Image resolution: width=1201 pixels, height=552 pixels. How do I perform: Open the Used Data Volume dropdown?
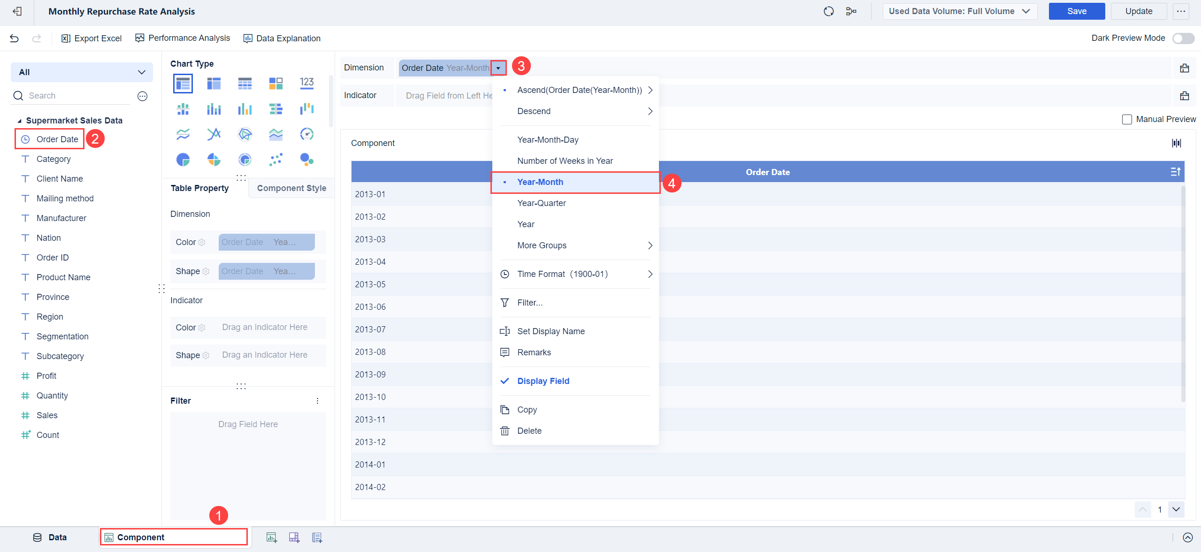tap(959, 11)
